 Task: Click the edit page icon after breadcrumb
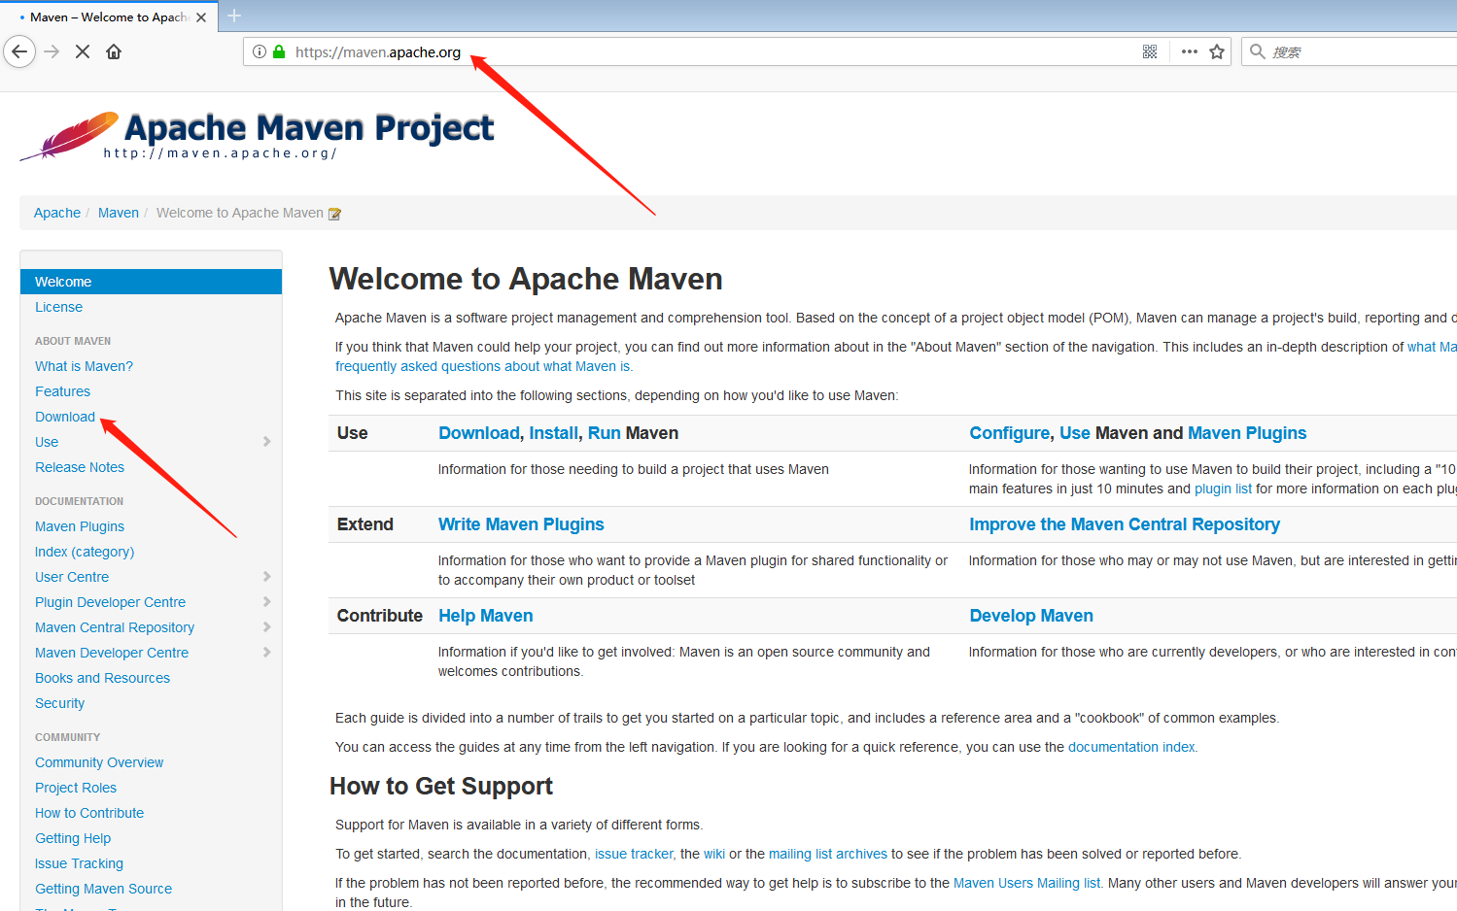point(334,214)
